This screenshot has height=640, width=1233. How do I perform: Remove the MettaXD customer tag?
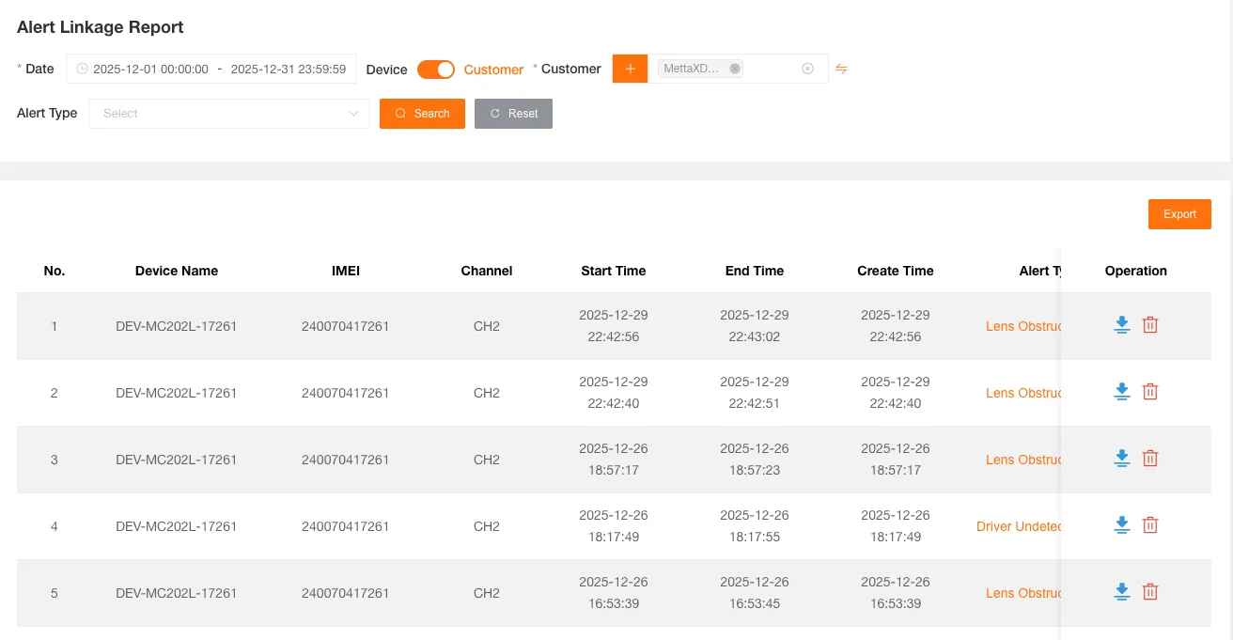tap(735, 69)
